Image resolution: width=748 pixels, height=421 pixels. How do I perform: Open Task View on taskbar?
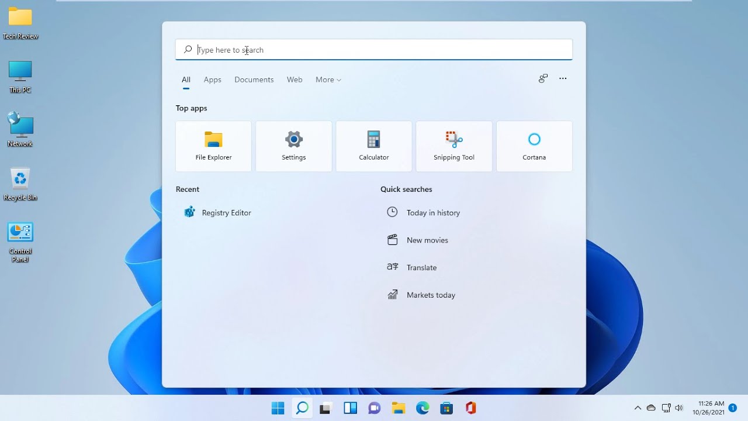coord(326,408)
